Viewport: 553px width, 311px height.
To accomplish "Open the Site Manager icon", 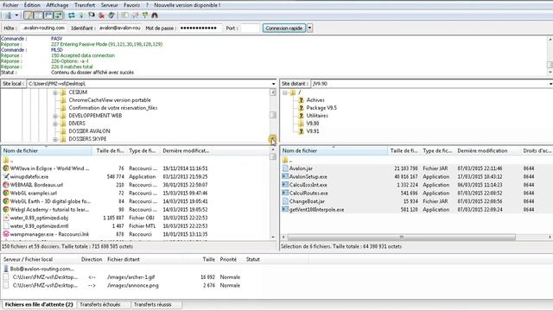I will point(8,16).
